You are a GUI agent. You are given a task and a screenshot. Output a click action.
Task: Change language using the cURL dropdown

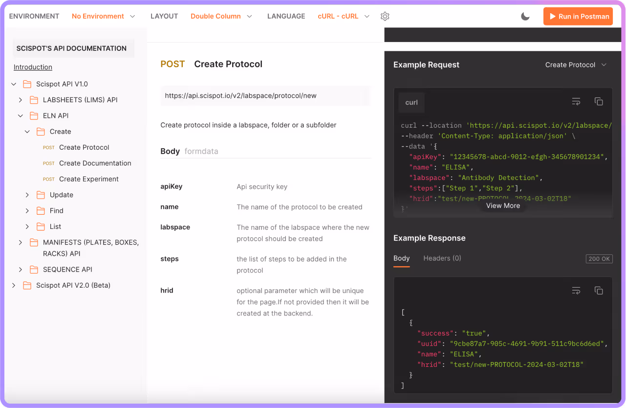coord(343,16)
